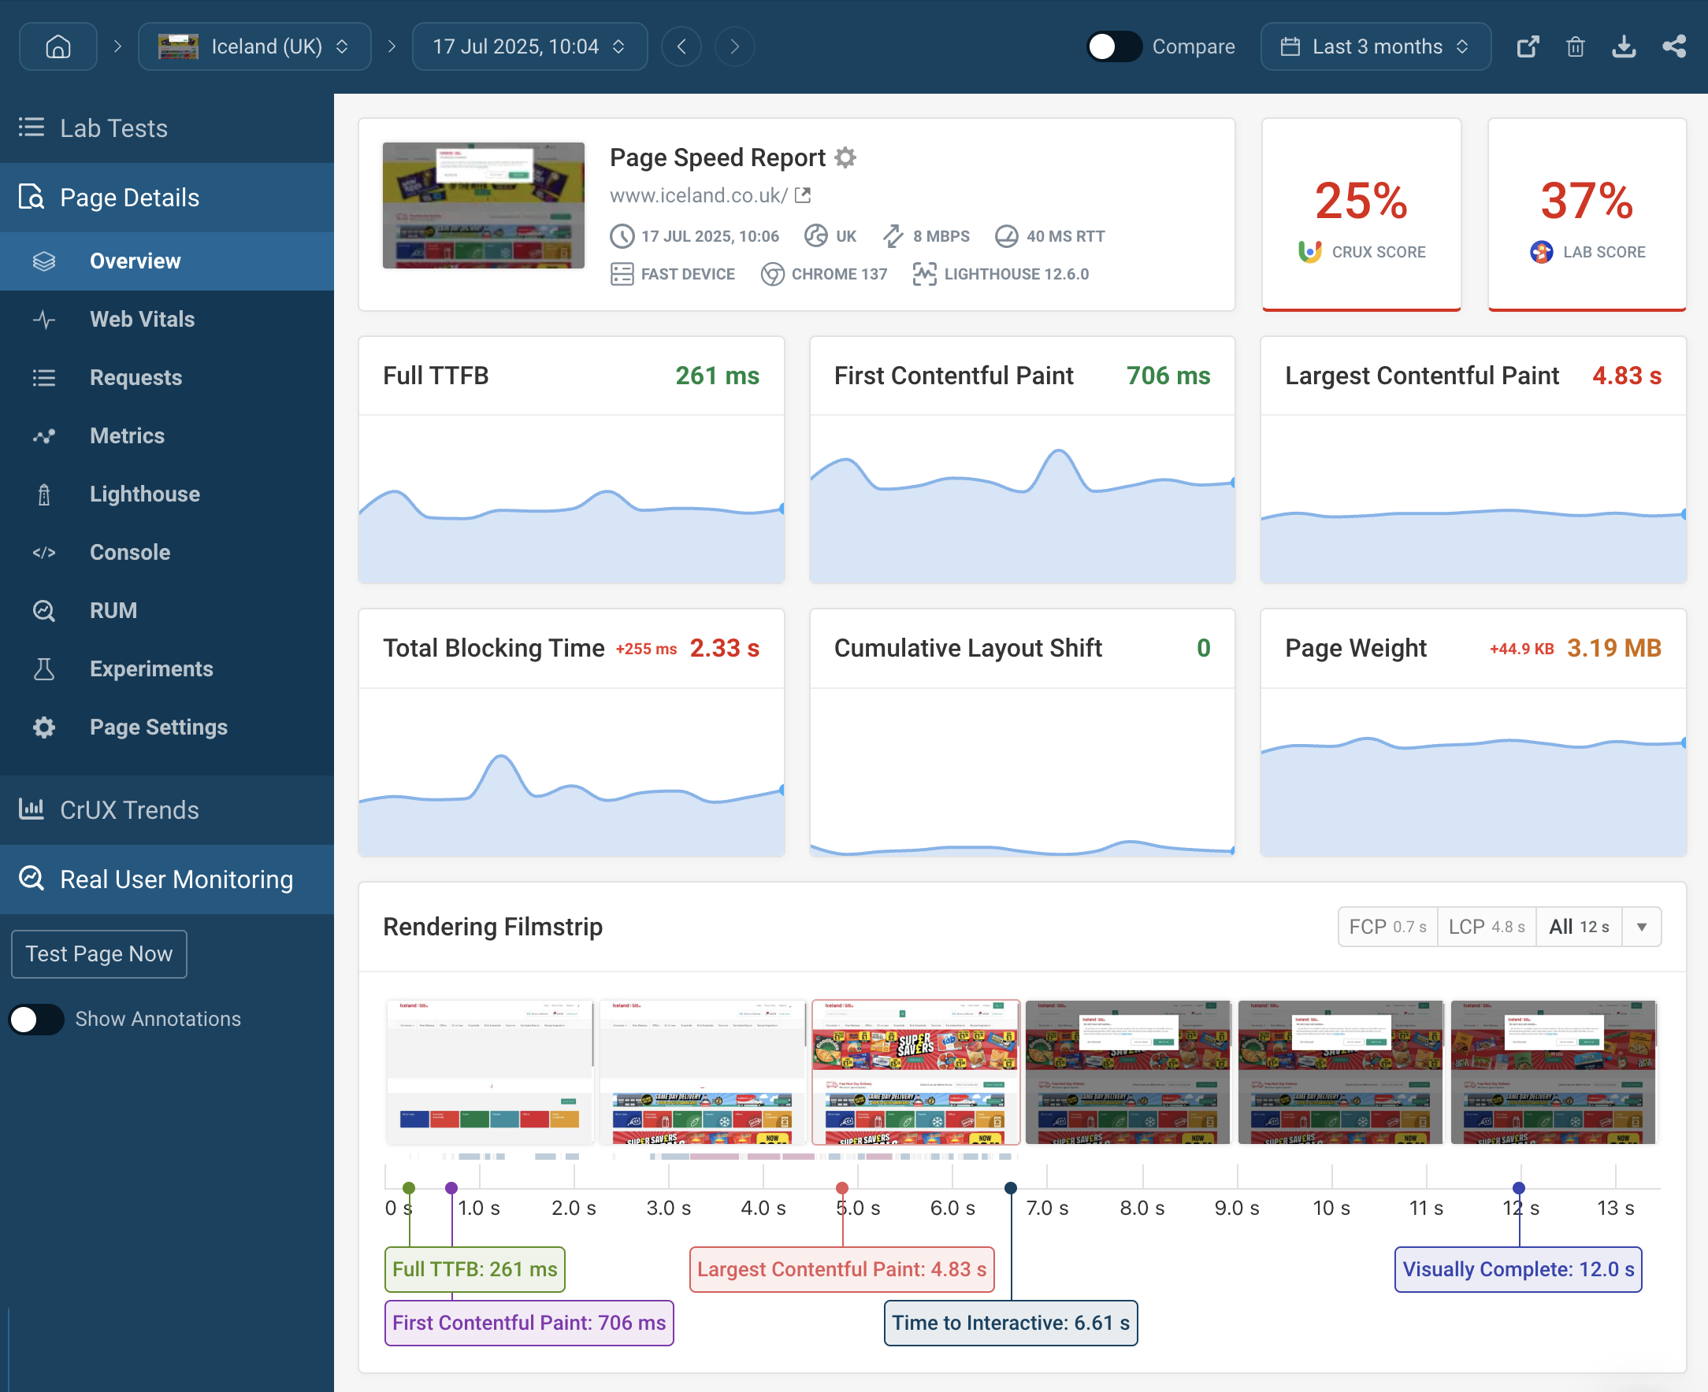
Task: Click the Test Page Now button
Action: pos(99,954)
